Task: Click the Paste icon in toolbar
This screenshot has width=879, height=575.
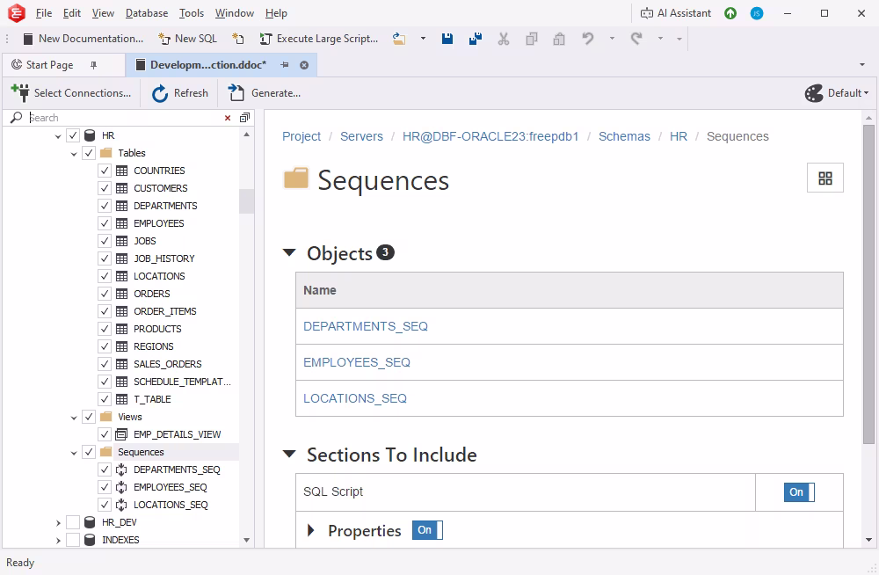Action: click(559, 39)
